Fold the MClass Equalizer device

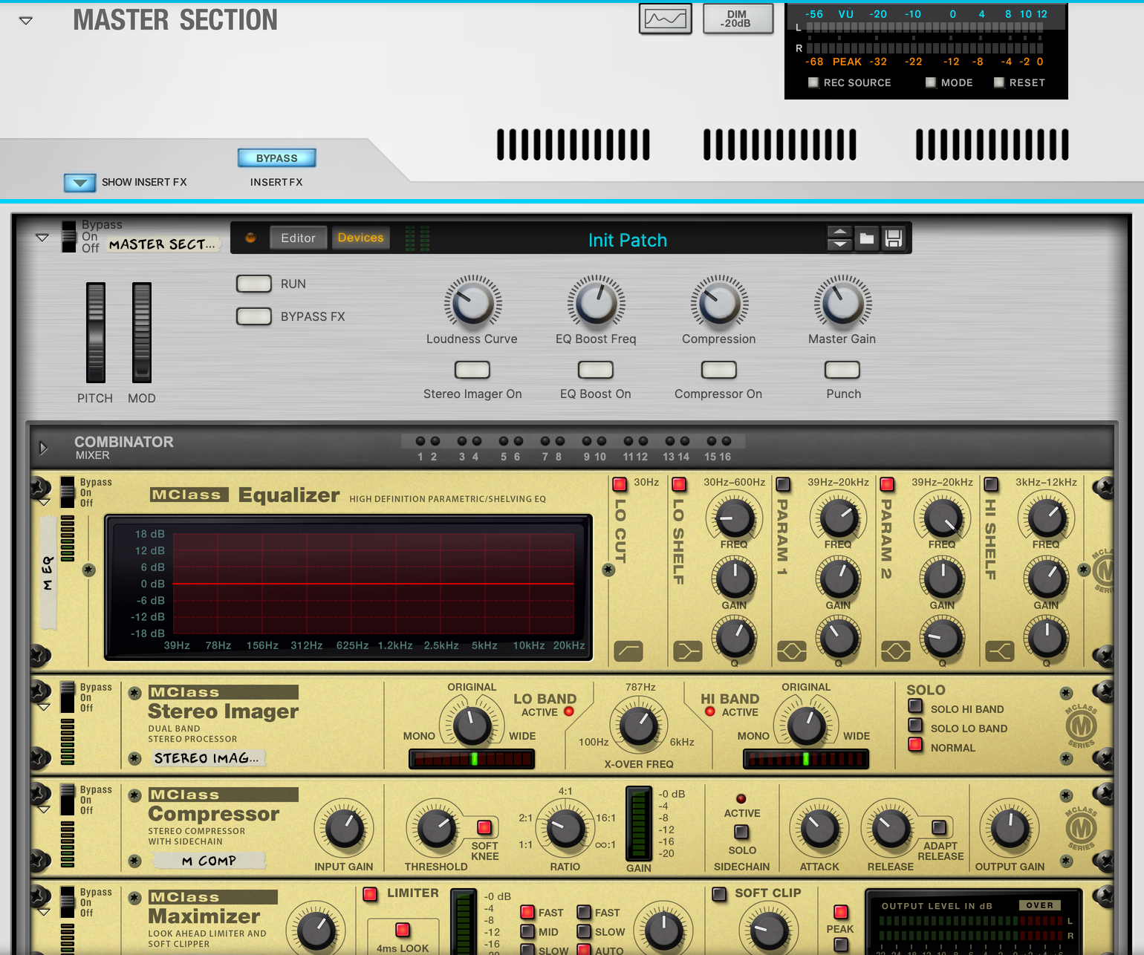click(44, 503)
